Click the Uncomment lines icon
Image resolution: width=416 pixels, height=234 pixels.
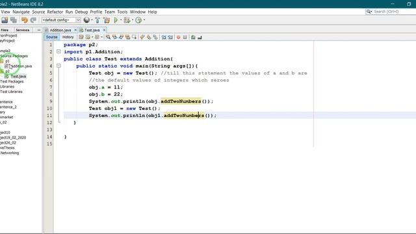pos(200,37)
